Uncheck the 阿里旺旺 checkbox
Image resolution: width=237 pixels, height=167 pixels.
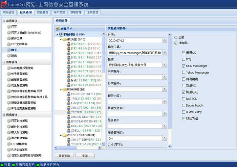pos(184,92)
